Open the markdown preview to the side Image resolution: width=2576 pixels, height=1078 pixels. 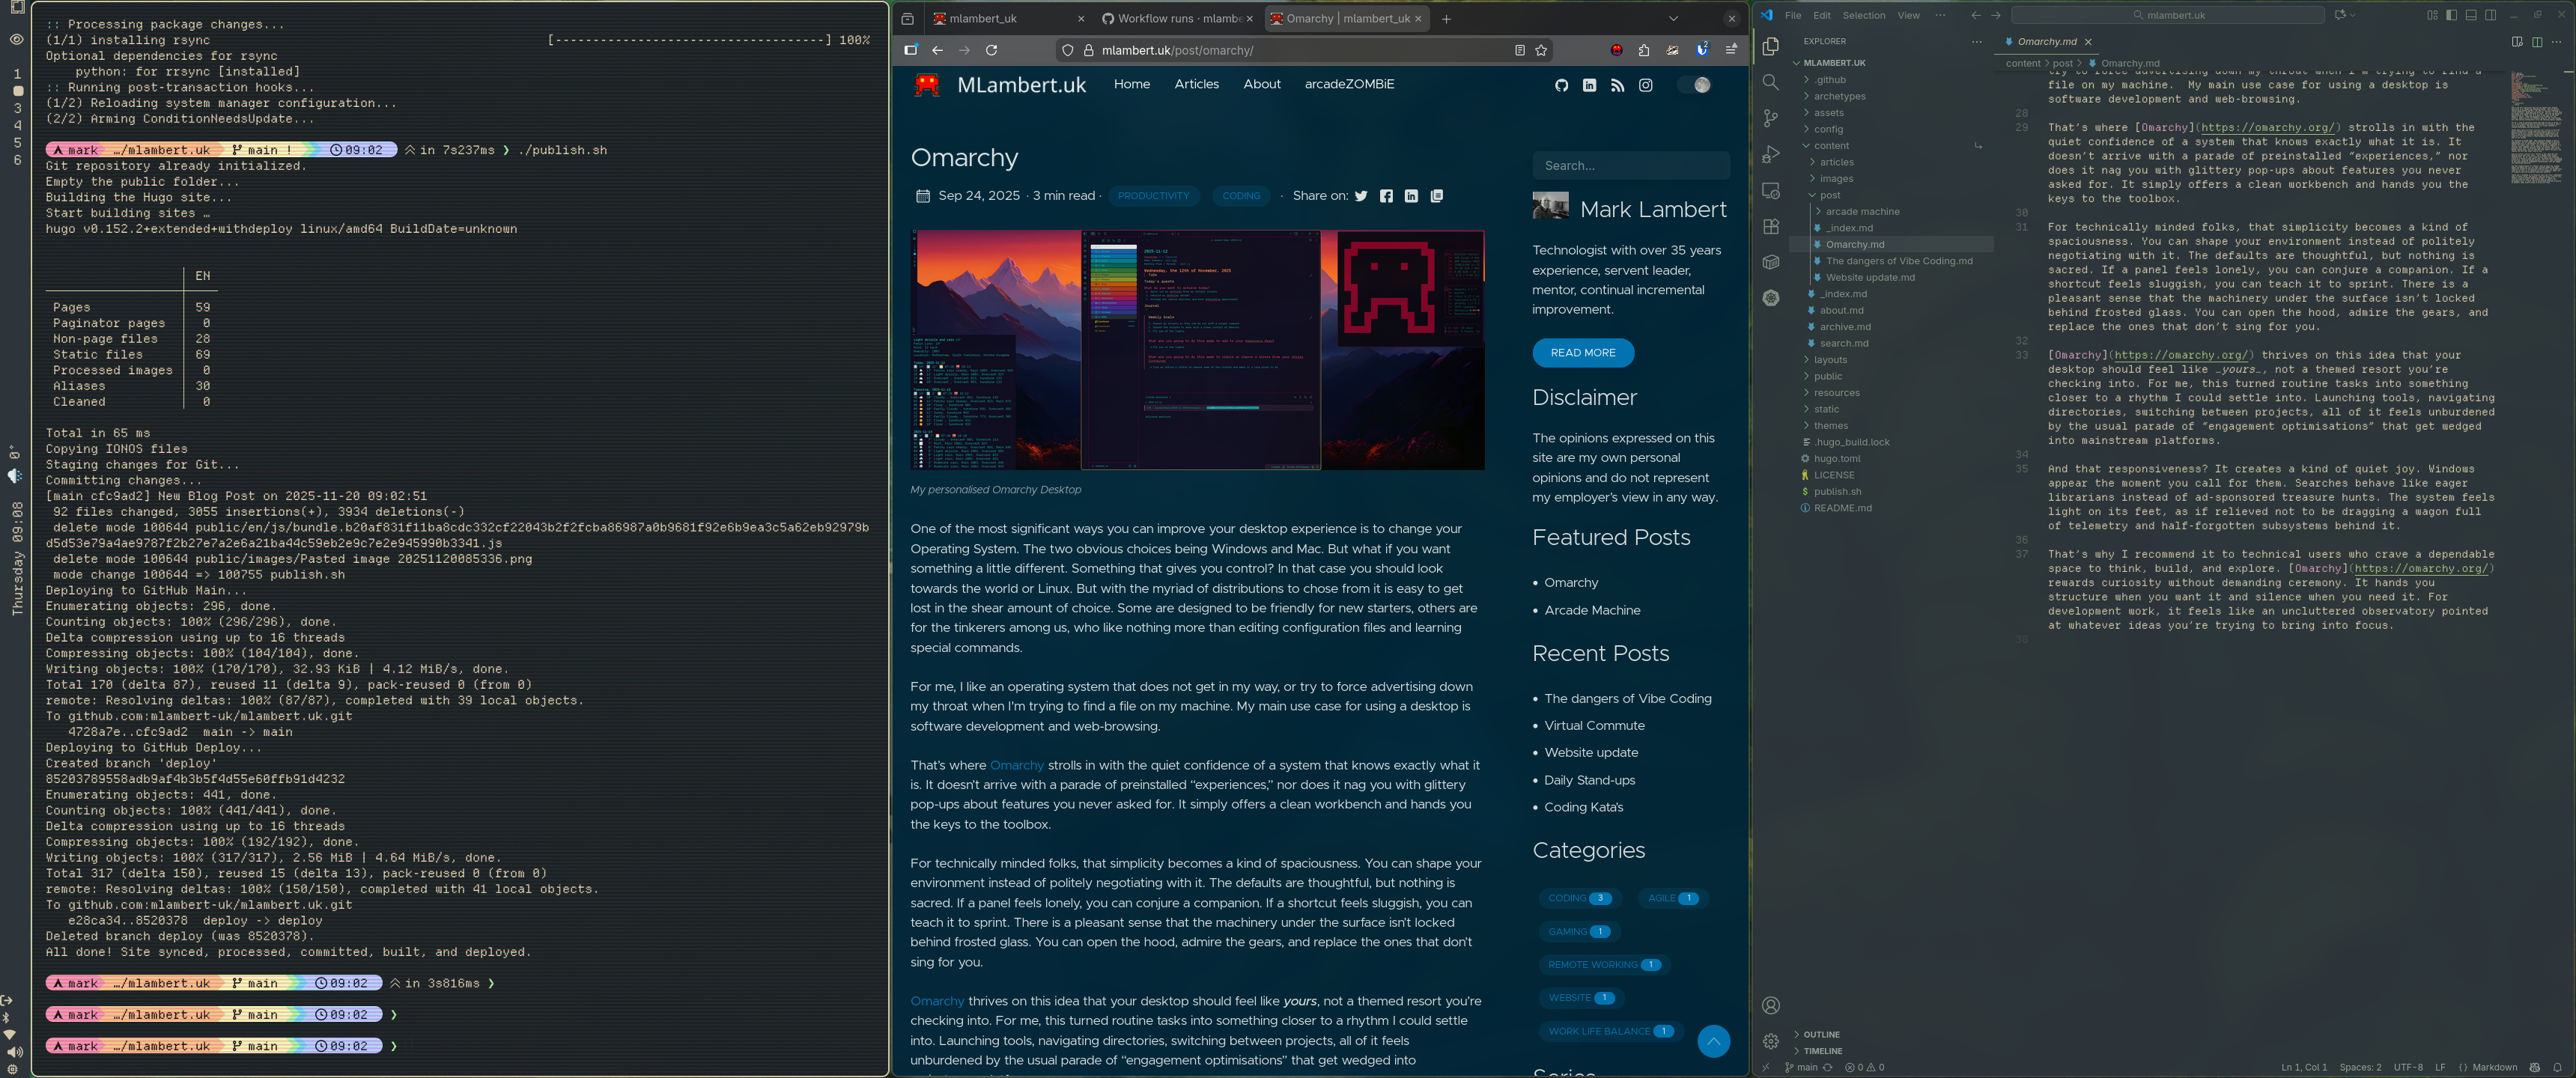(x=2517, y=42)
